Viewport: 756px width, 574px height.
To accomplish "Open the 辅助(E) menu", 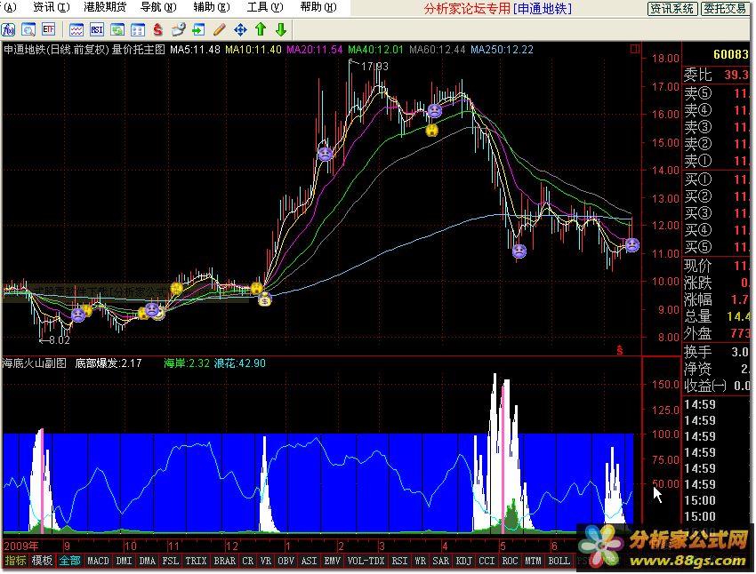I will tap(211, 7).
